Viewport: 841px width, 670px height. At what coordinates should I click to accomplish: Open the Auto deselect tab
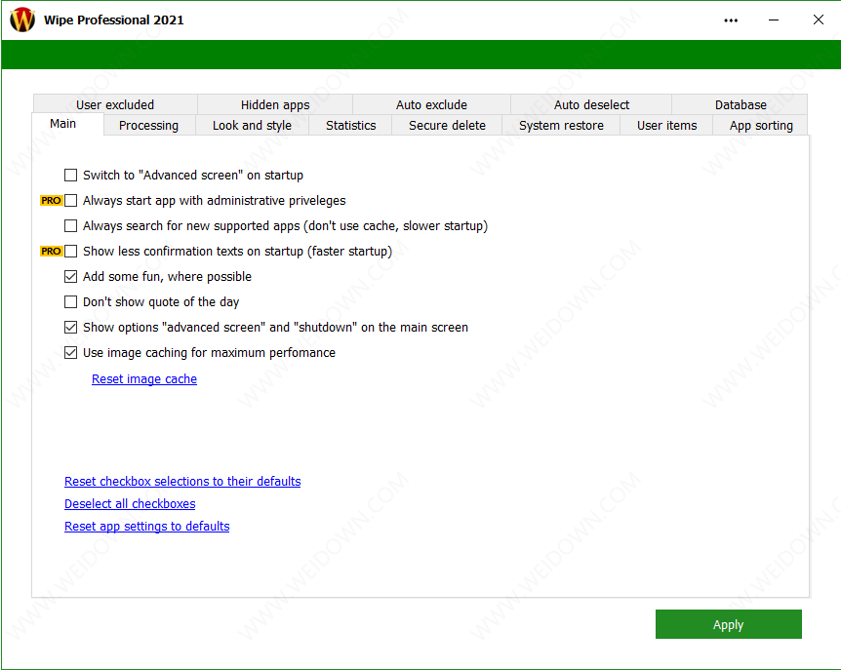click(x=591, y=104)
